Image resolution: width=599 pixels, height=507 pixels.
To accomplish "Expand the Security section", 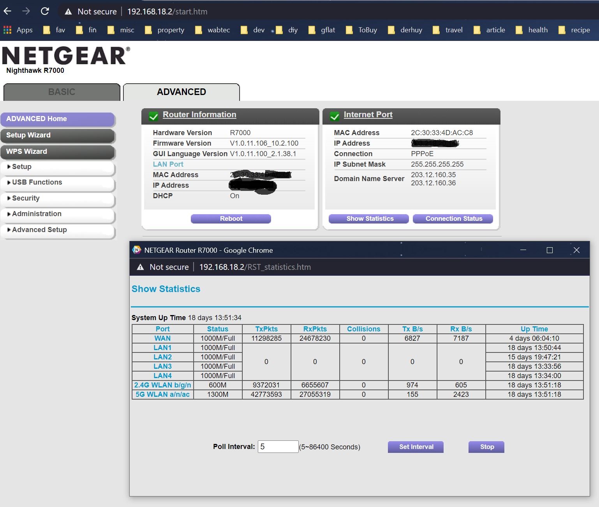I will [x=25, y=198].
